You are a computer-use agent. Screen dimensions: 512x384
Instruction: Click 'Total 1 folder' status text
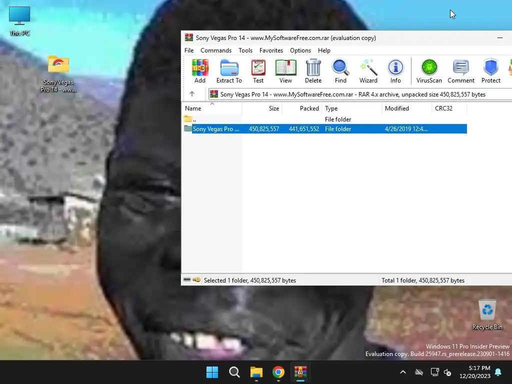423,280
